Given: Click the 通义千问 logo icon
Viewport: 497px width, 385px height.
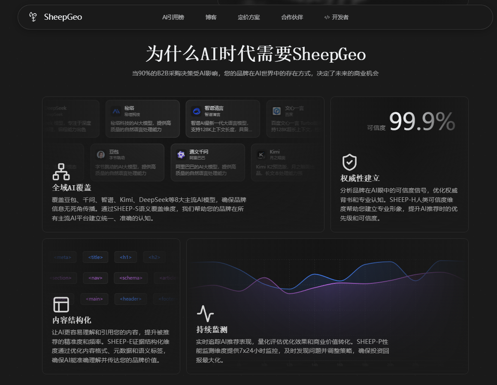Looking at the screenshot, I should pos(181,155).
